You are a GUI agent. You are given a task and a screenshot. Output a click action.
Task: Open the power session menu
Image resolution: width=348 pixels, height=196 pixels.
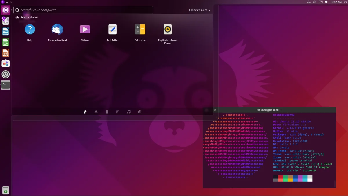(x=345, y=2)
